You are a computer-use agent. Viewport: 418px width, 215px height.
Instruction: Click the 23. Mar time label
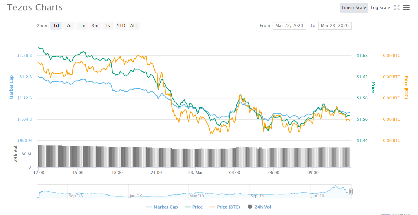coord(195,173)
